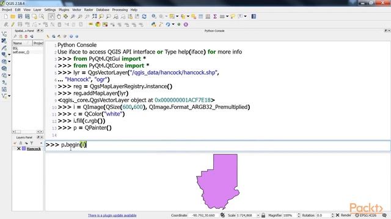Click the open layer styling icon in Layers Panel
The image size is (391, 219).
point(15,143)
